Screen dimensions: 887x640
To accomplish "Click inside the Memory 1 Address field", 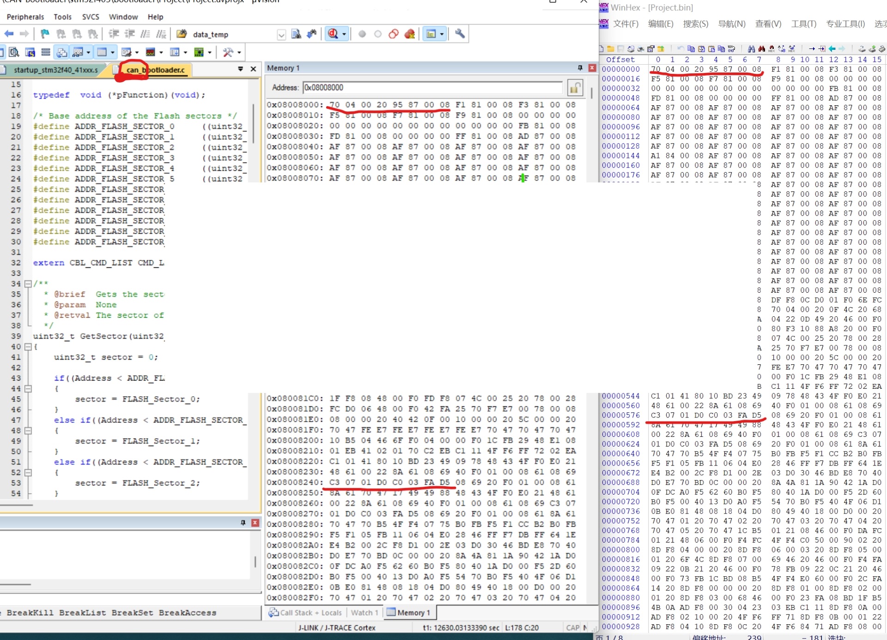I will tap(416, 88).
